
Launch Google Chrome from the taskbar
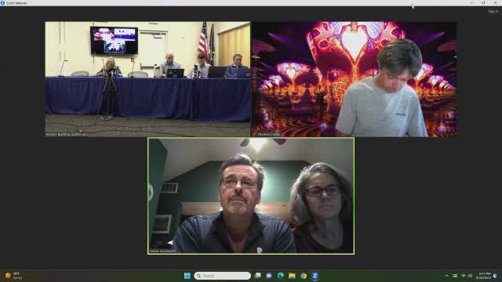(x=304, y=276)
